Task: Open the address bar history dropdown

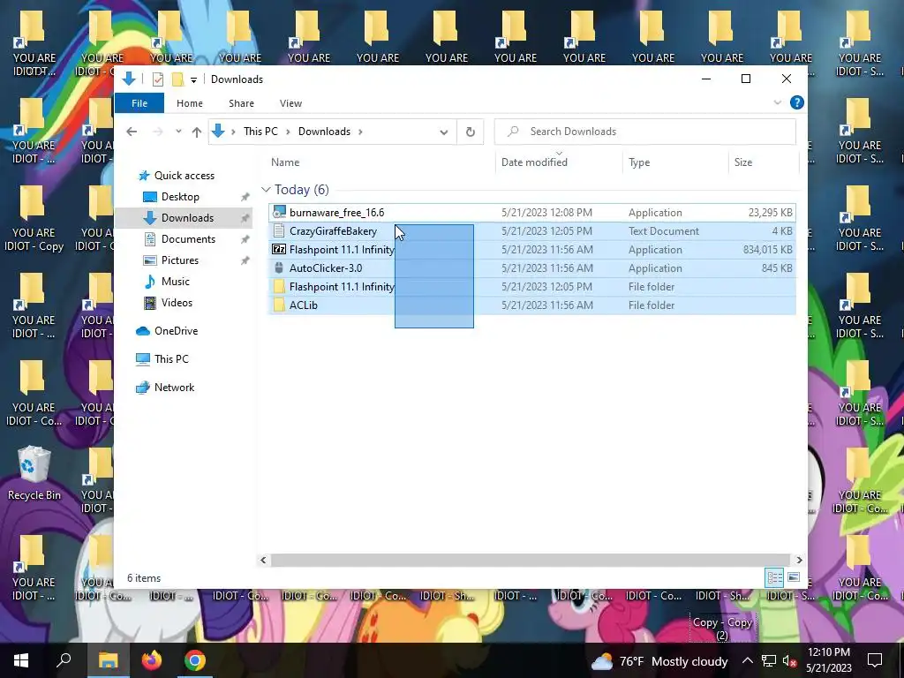Action: [443, 132]
